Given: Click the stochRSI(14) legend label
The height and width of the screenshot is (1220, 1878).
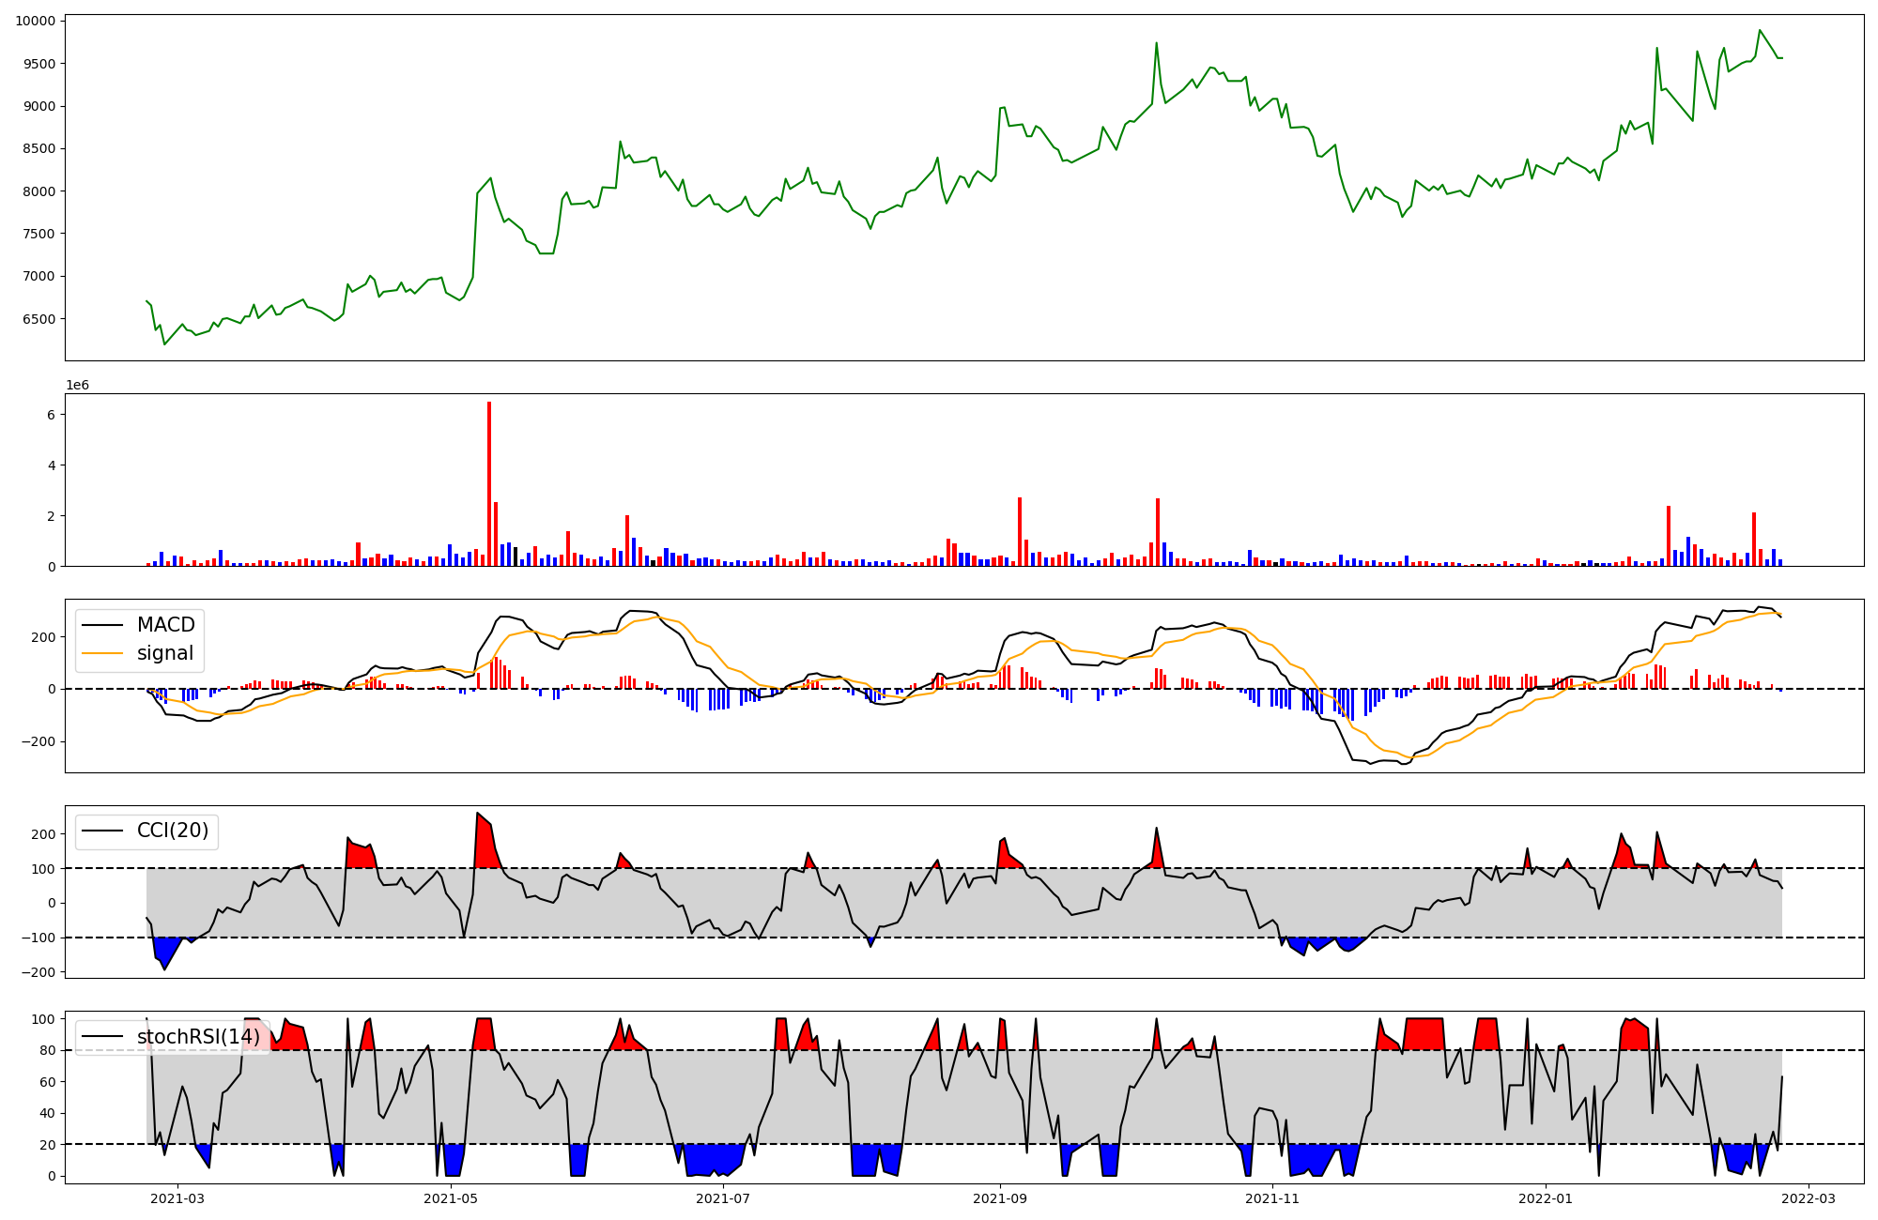Looking at the screenshot, I should [198, 1037].
